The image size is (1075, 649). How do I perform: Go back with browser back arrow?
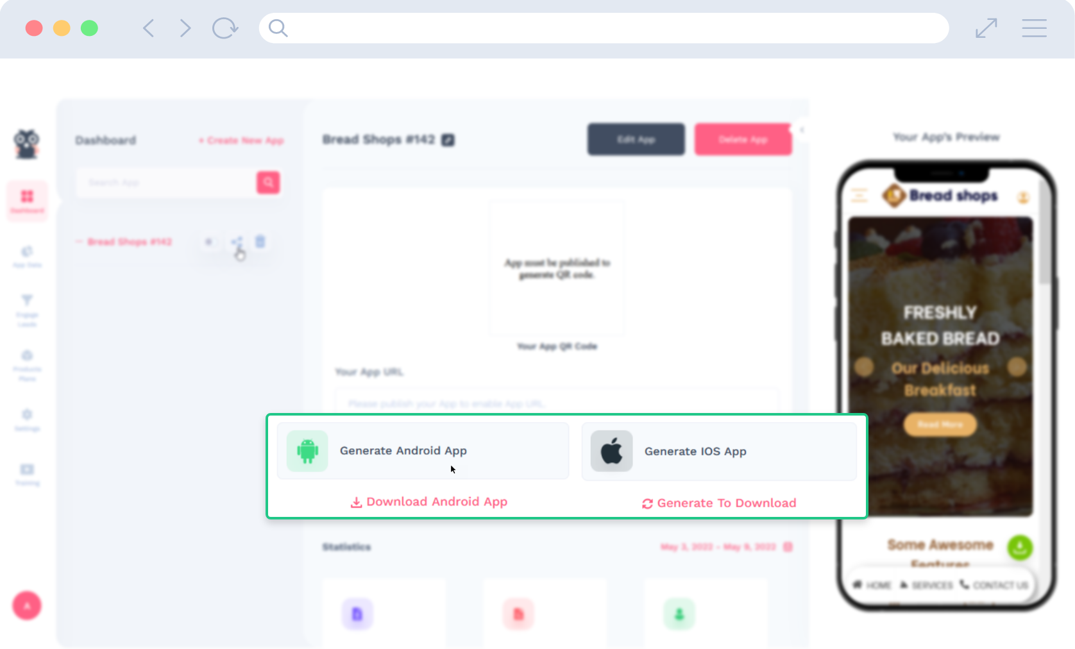pyautogui.click(x=149, y=28)
